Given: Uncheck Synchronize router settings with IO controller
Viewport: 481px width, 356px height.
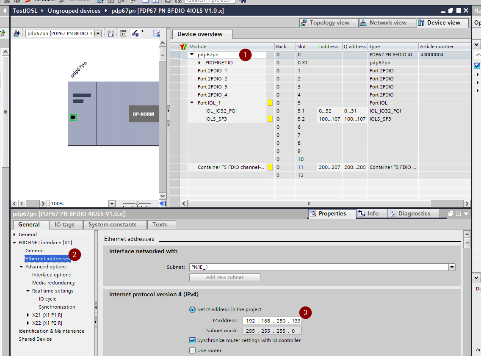Looking at the screenshot, I should coord(192,340).
